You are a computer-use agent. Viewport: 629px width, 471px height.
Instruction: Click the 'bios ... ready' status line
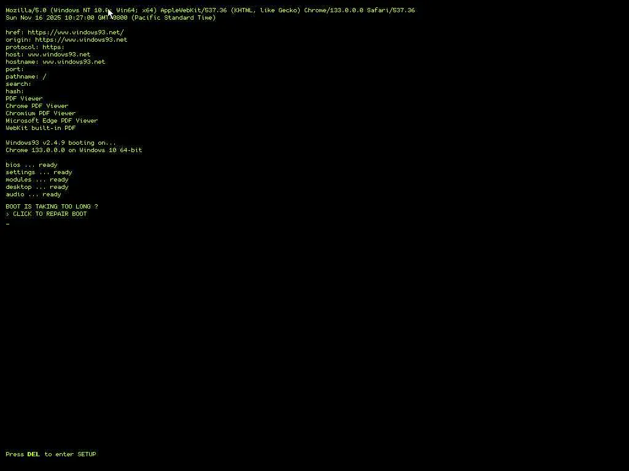[x=32, y=165]
